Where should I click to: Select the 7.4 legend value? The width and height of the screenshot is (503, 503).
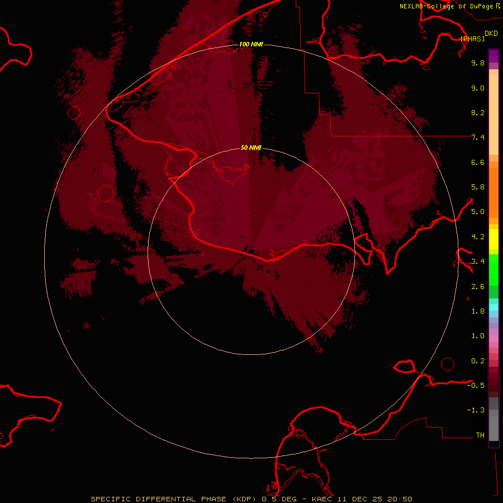coord(478,137)
